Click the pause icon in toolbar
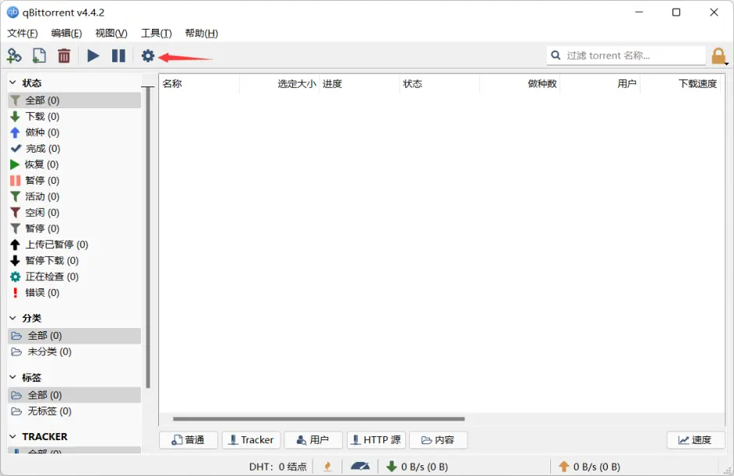 click(x=118, y=56)
